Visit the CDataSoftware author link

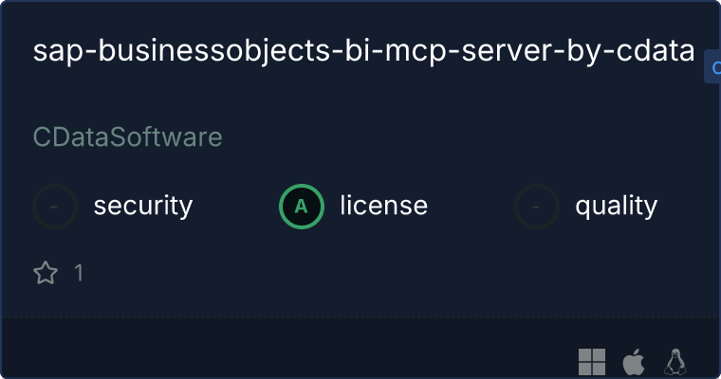(x=128, y=136)
